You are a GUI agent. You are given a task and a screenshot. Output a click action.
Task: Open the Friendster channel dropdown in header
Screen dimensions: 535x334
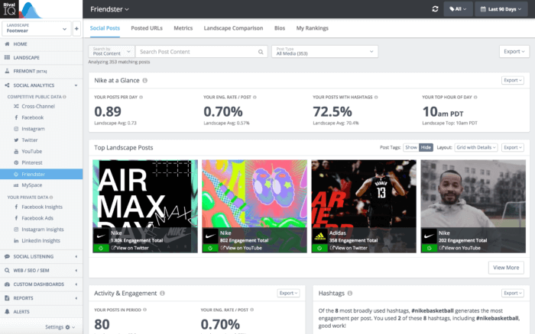pos(109,9)
